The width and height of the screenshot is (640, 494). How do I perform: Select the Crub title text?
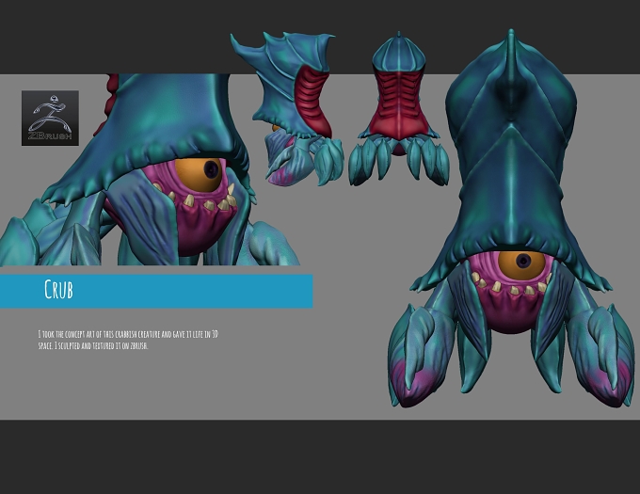click(x=58, y=289)
